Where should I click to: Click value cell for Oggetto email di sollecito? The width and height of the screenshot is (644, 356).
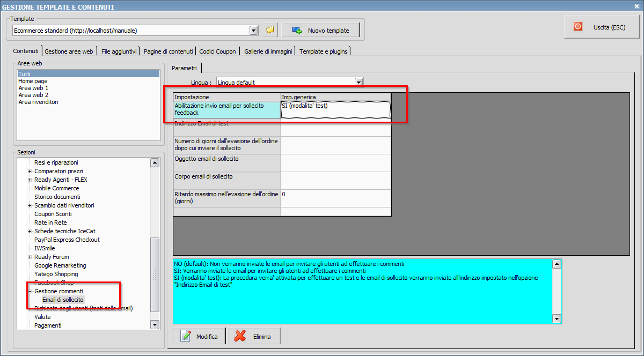tap(335, 163)
